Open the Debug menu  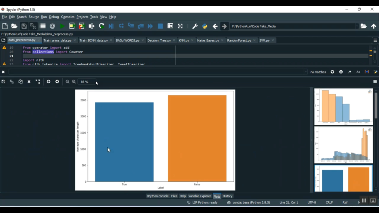[x=54, y=17]
